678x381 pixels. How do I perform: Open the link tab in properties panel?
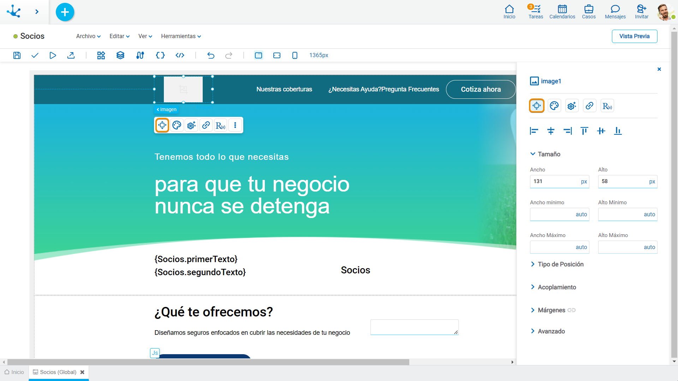click(x=590, y=106)
